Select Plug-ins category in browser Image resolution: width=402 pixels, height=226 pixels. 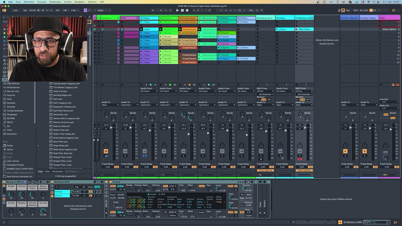[x=11, y=95]
